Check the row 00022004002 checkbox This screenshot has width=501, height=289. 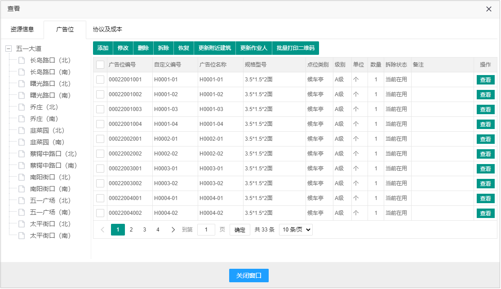point(100,213)
